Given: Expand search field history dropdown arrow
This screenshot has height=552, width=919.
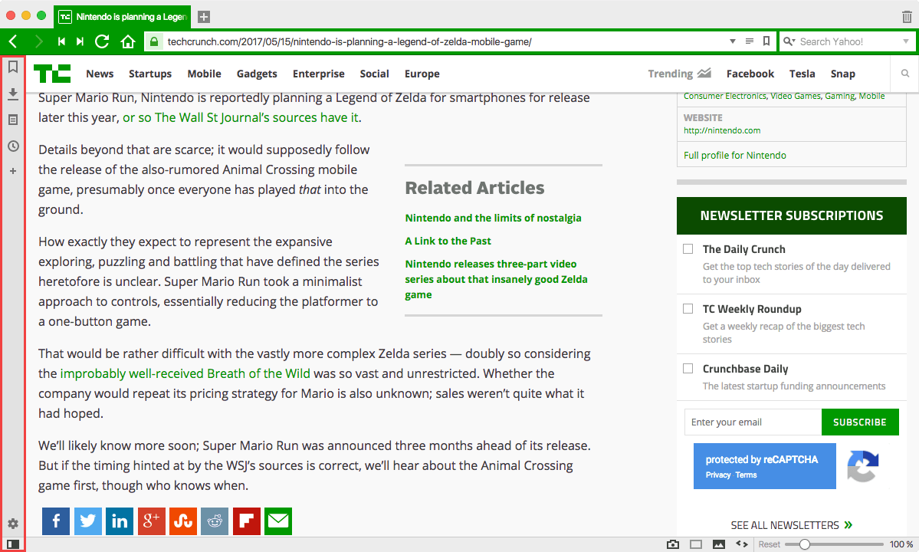Looking at the screenshot, I should 906,41.
